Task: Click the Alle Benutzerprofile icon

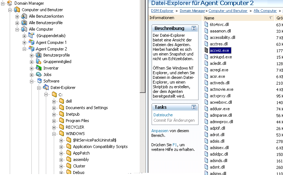Action: (24, 23)
